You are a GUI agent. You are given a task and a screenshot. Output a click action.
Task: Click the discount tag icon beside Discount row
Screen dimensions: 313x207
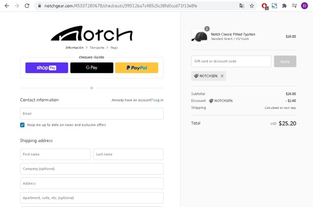(x=211, y=101)
